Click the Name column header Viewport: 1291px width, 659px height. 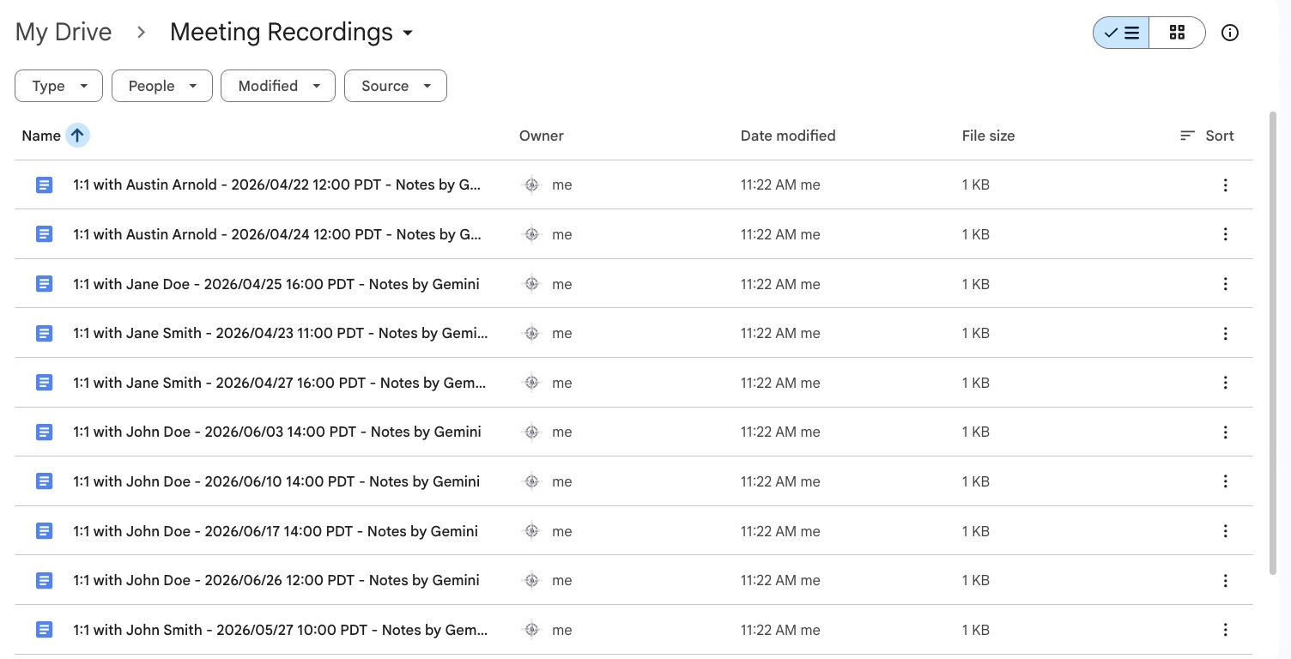coord(41,136)
